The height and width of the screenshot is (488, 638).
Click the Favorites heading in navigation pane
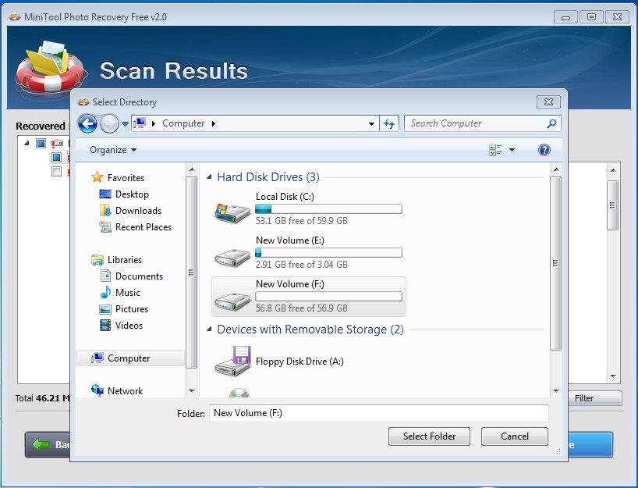[x=126, y=177]
